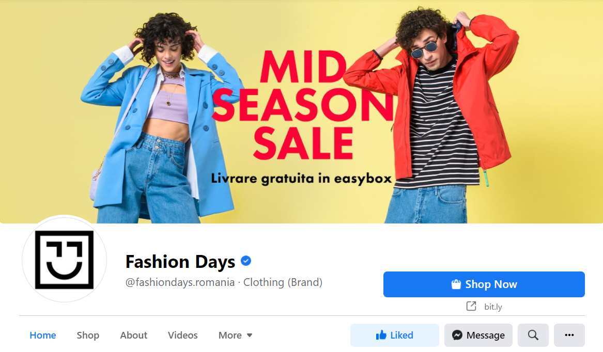
Task: Switch to the Shop tab
Action: point(88,335)
